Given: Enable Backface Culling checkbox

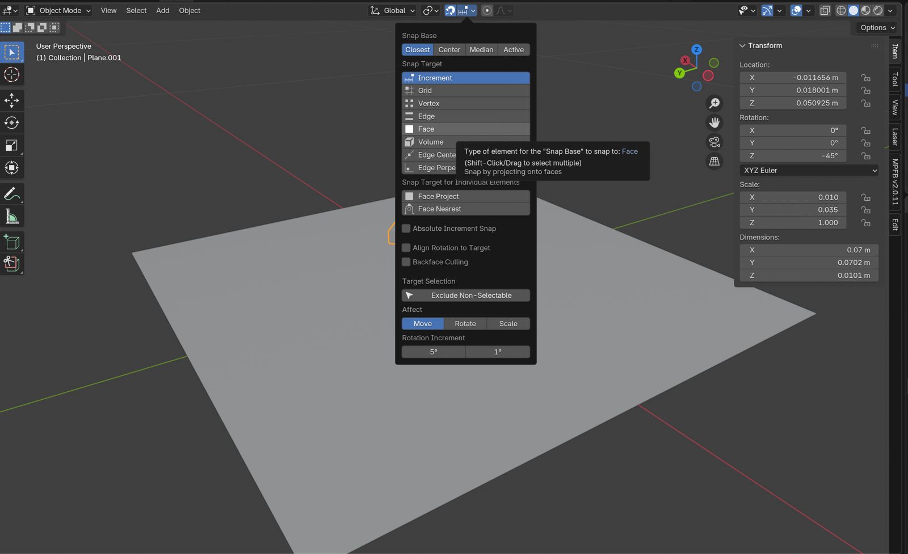Looking at the screenshot, I should (406, 262).
